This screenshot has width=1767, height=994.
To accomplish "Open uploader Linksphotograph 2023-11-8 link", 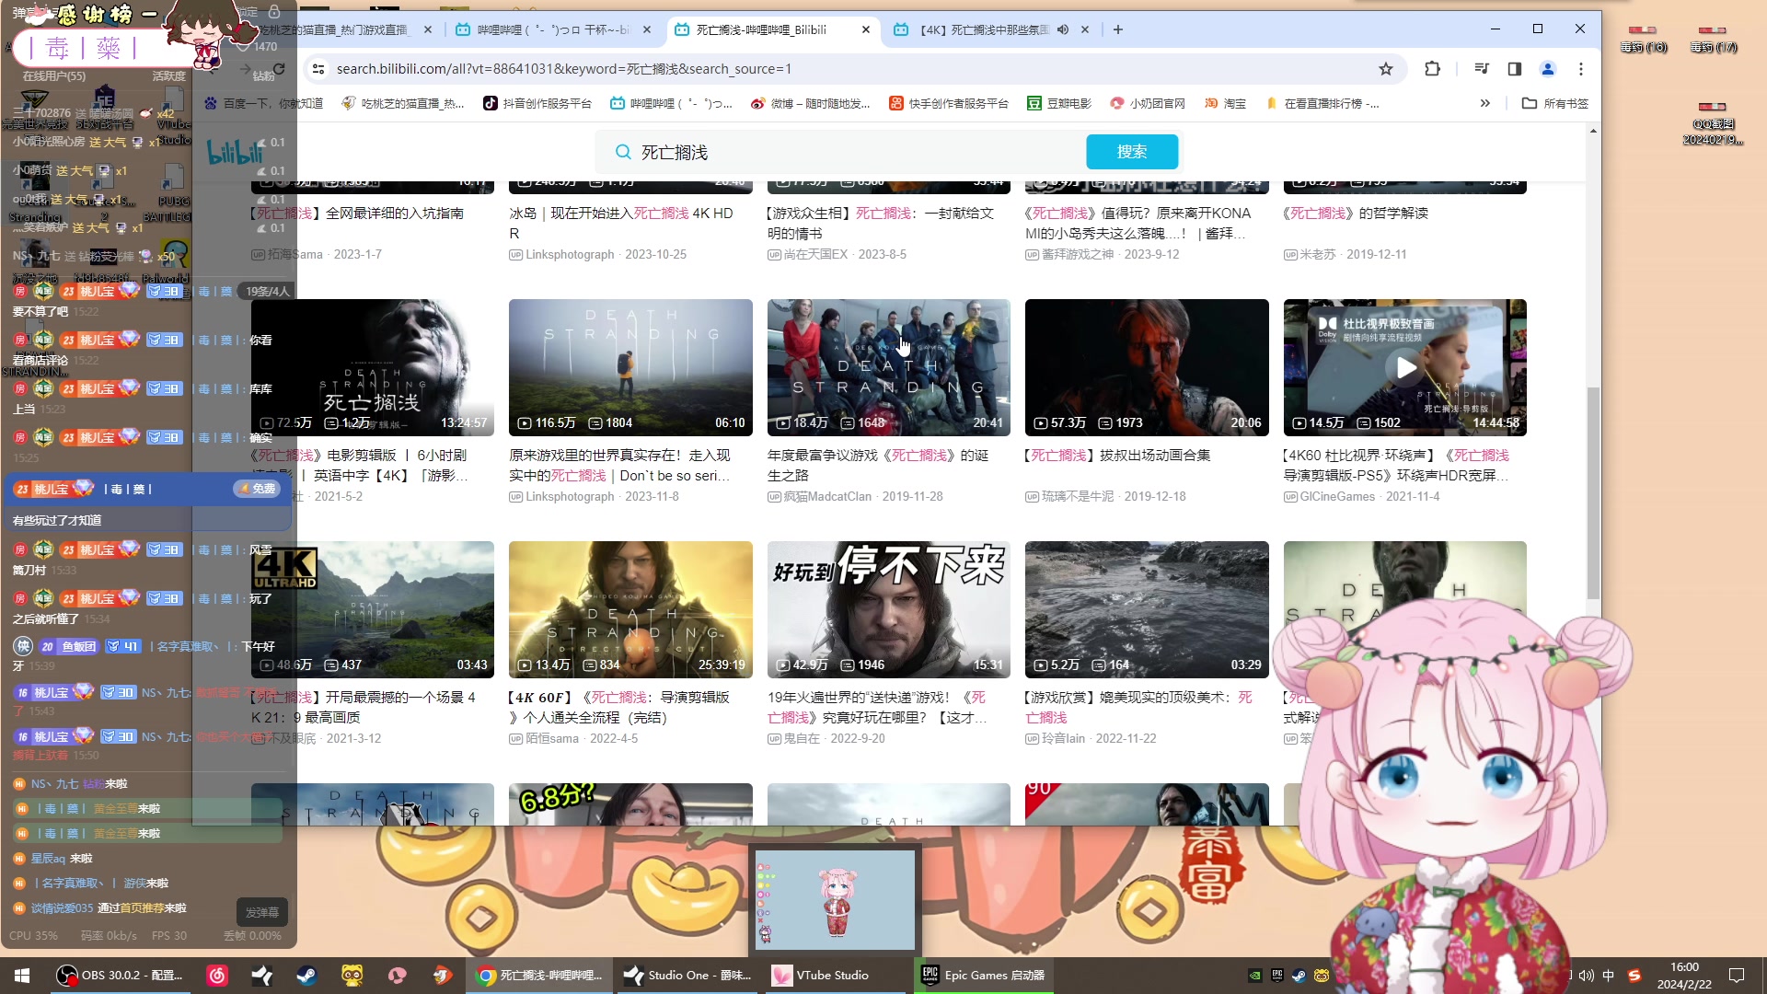I will pos(595,497).
